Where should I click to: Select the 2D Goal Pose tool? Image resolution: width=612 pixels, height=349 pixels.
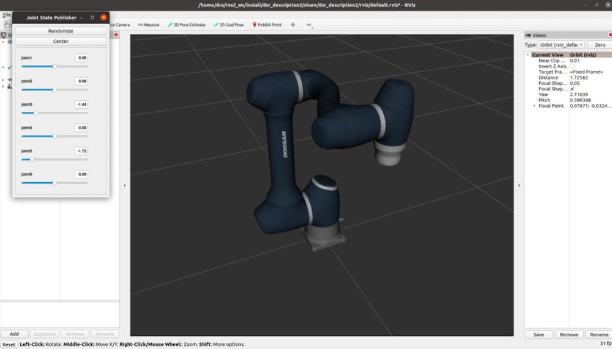click(228, 25)
